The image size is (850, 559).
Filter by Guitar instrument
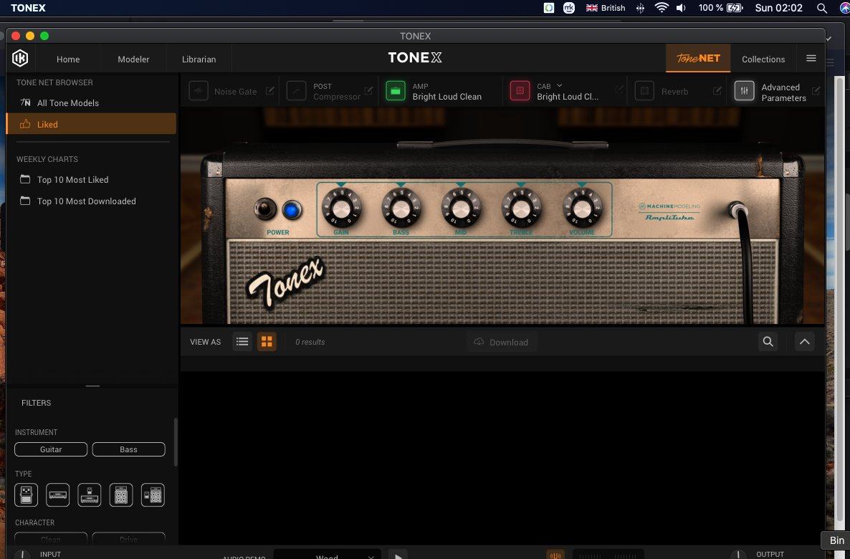(x=51, y=449)
